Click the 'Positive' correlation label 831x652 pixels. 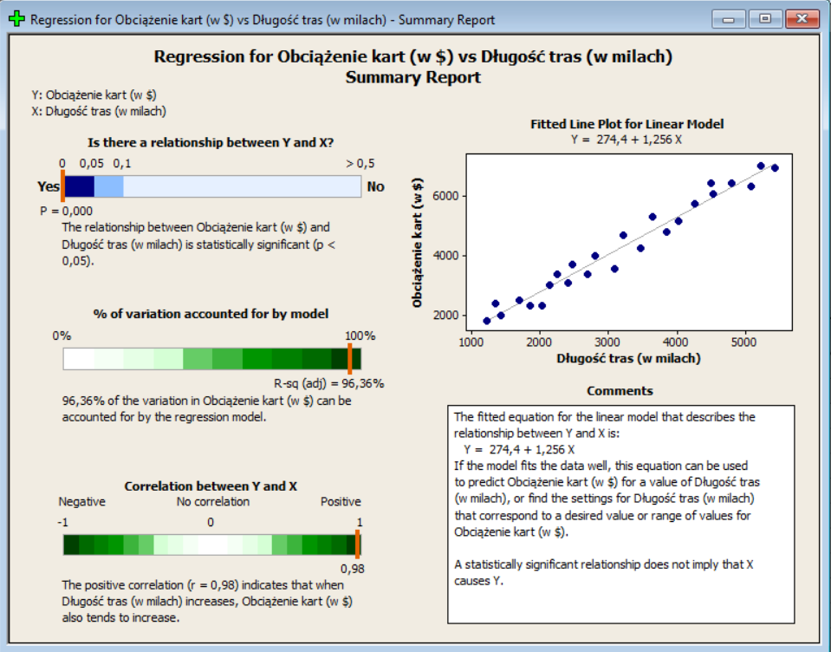click(x=341, y=501)
